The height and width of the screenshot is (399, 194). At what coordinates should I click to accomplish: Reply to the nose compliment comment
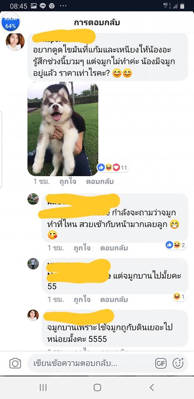click(x=114, y=248)
